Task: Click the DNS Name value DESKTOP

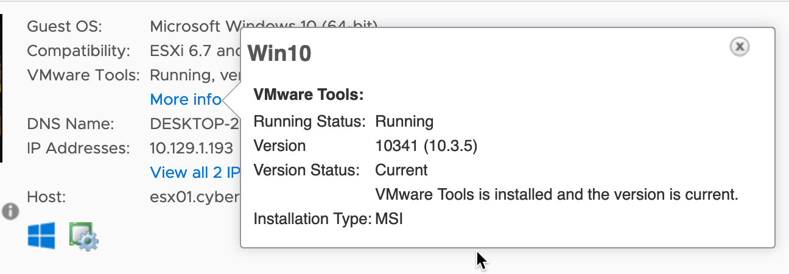Action: 195,124
